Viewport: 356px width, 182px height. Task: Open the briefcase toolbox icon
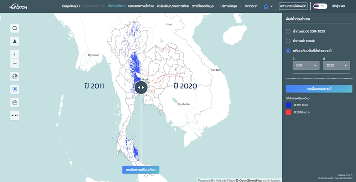15,102
